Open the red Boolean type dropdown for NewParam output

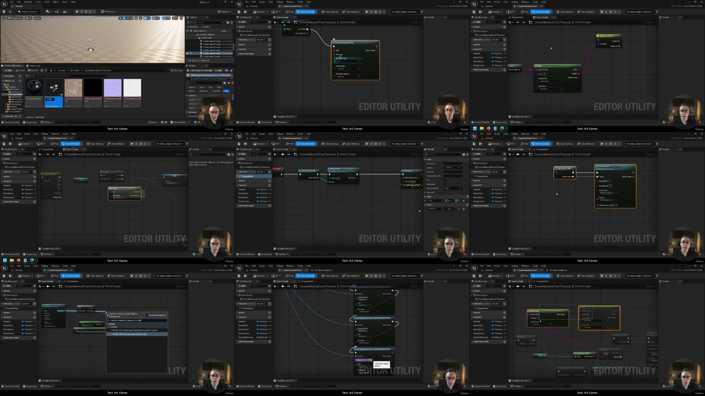450,209
